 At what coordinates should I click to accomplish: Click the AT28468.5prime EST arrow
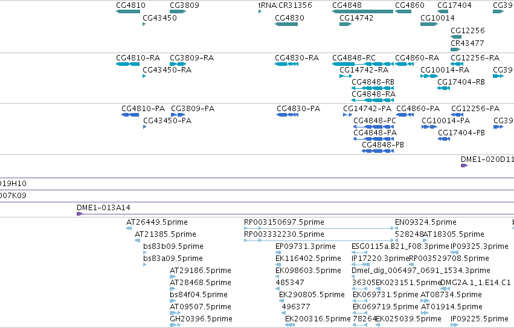pos(172,289)
